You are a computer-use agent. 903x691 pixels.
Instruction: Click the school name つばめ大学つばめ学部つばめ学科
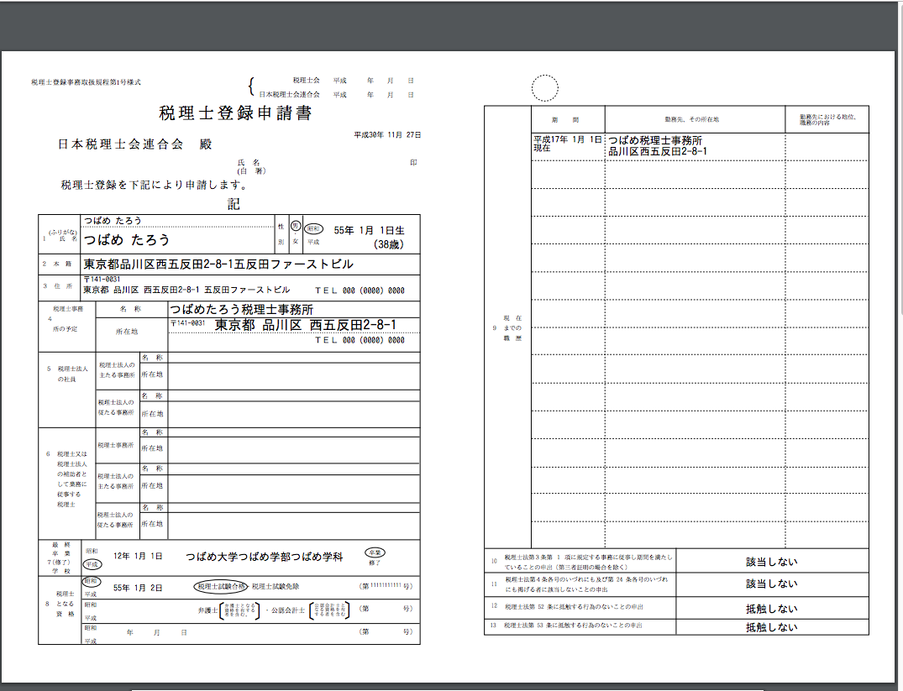click(x=264, y=557)
